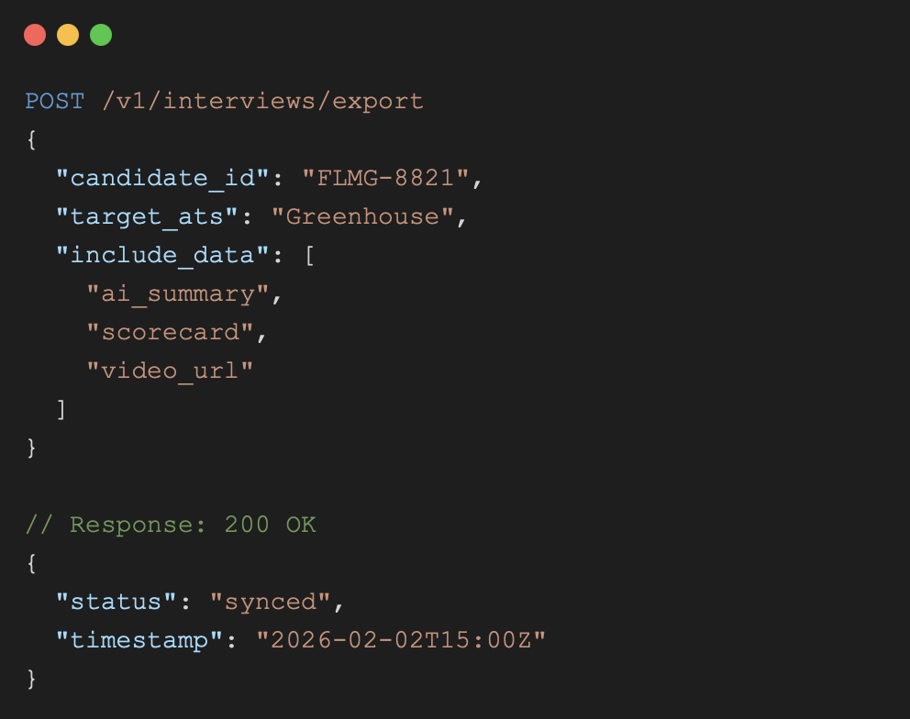The height and width of the screenshot is (719, 910).
Task: Click the "video_url" array item
Action: pyautogui.click(x=170, y=371)
